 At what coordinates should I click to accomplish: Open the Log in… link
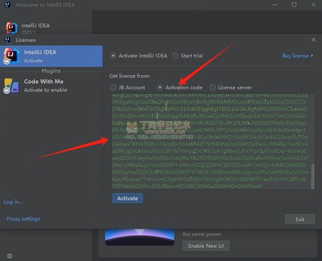(13, 202)
